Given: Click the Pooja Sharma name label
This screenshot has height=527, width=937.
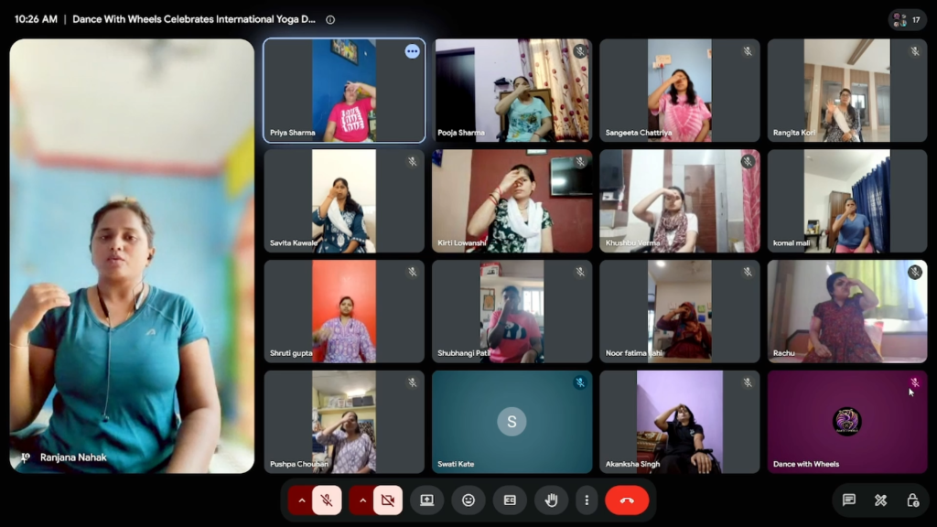Looking at the screenshot, I should coord(461,133).
